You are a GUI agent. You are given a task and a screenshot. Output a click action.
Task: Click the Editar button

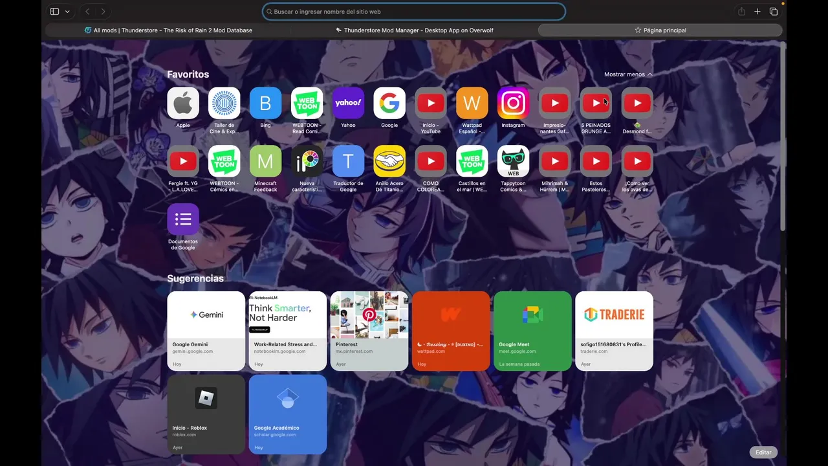[763, 452]
